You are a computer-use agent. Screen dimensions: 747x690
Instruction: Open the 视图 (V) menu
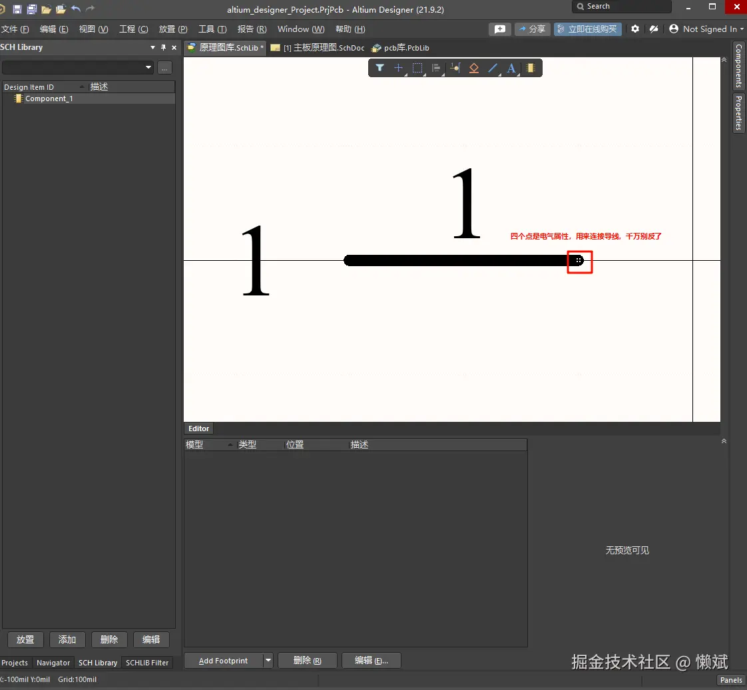pos(93,29)
